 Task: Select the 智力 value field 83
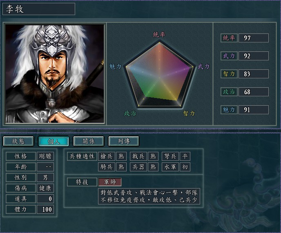(253, 74)
